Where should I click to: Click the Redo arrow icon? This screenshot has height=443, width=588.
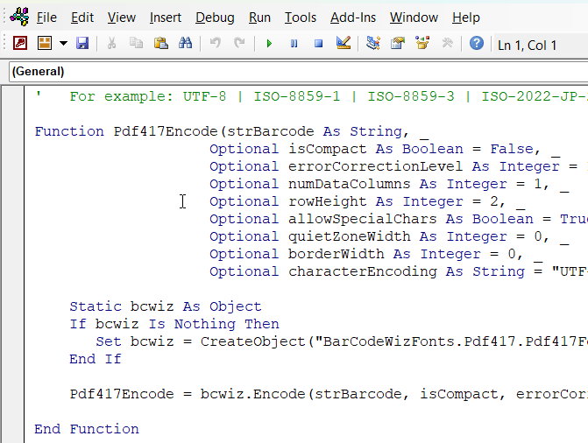(239, 44)
